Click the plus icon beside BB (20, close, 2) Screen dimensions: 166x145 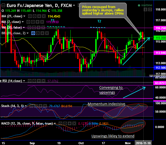42,33
